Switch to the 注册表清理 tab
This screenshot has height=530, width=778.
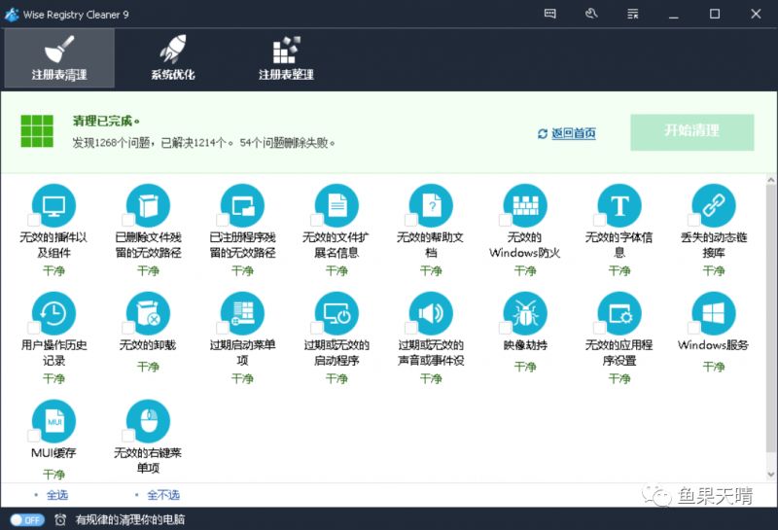tap(59, 58)
